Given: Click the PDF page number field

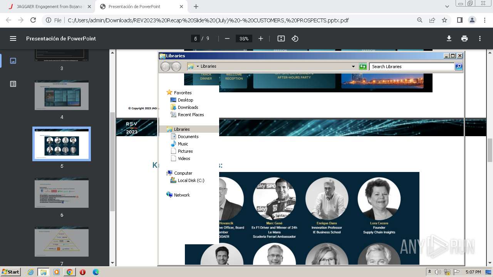Looking at the screenshot, I should 196,38.
